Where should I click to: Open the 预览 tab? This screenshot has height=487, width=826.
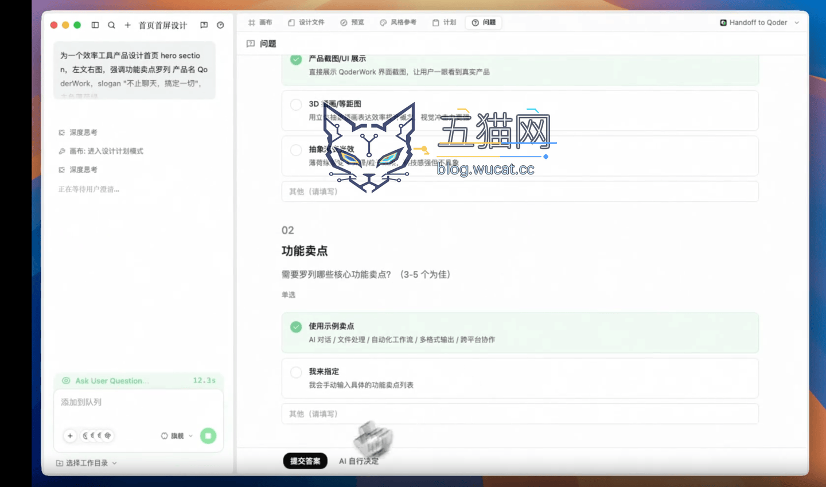click(x=352, y=22)
